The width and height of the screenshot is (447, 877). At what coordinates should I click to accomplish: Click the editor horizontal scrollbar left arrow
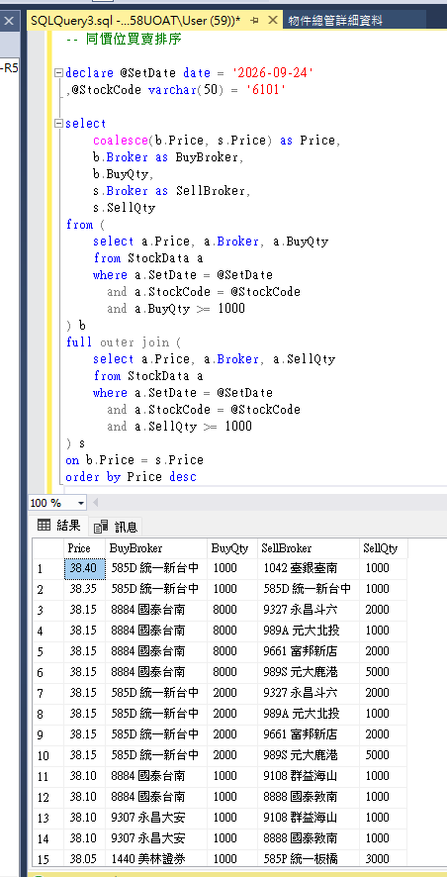click(95, 503)
